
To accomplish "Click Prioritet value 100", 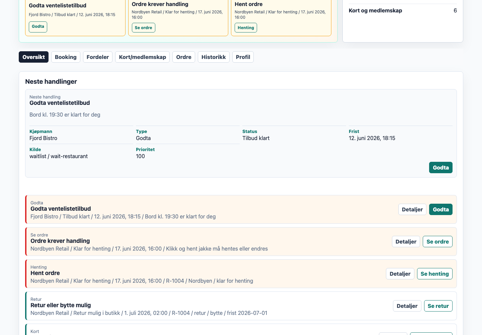I will coord(140,156).
